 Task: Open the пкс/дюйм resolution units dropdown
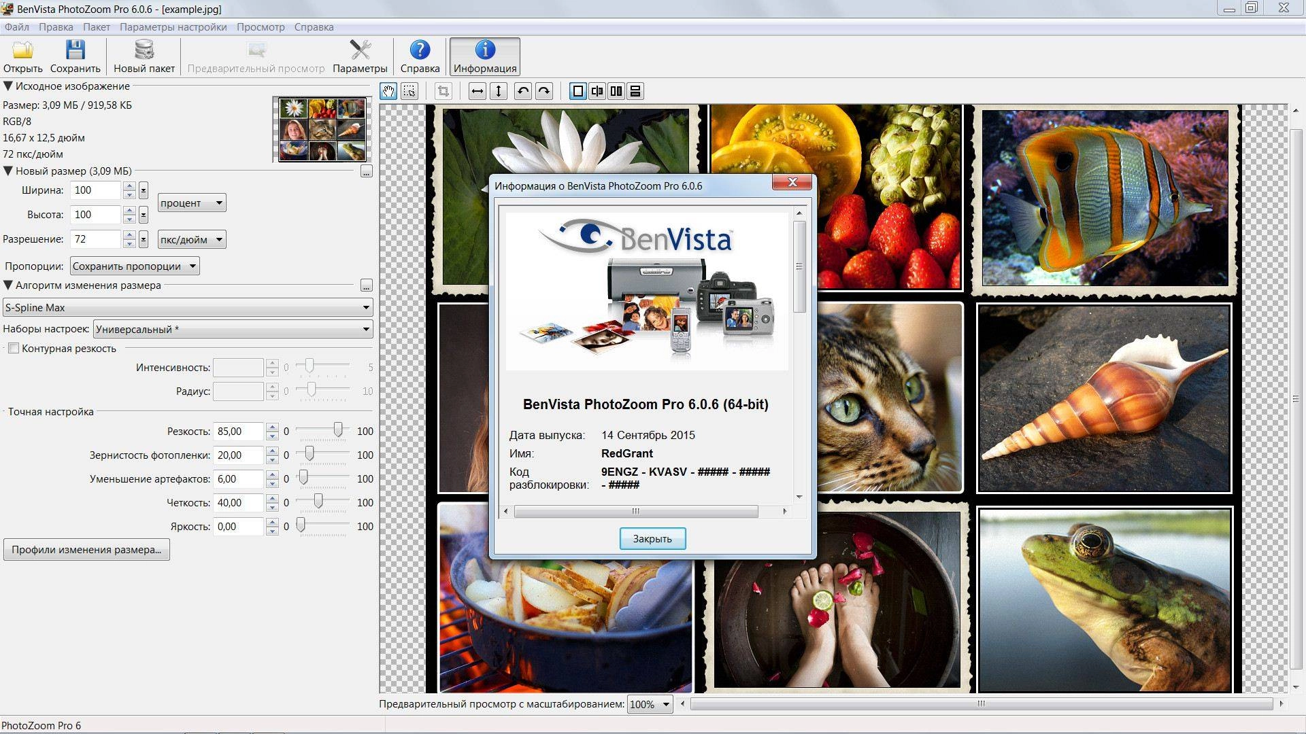(x=192, y=239)
